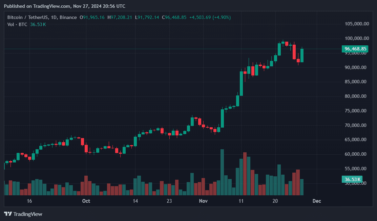Image resolution: width=377 pixels, height=221 pixels.
Task: Select the Dec date marker on time axis
Action: [x=317, y=201]
